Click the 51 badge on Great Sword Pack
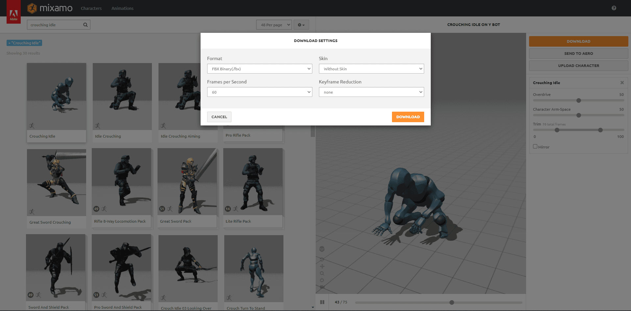The height and width of the screenshot is (311, 631). [162, 209]
